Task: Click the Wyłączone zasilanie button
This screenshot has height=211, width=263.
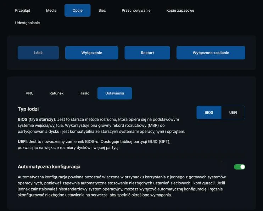Action: point(211,53)
